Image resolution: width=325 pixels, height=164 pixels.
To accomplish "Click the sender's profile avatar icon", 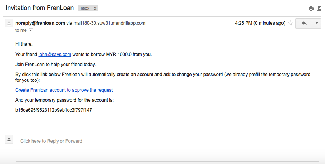I will (8, 24).
